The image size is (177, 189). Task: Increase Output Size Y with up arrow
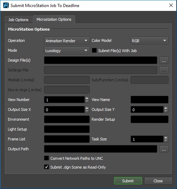click(x=166, y=108)
